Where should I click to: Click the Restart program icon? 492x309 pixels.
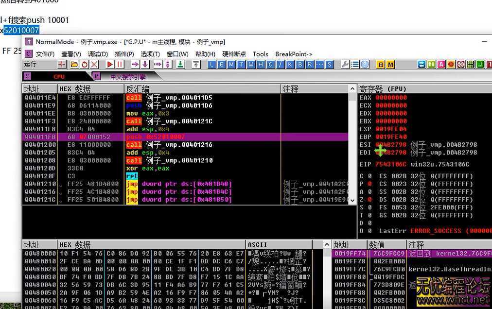pos(85,65)
